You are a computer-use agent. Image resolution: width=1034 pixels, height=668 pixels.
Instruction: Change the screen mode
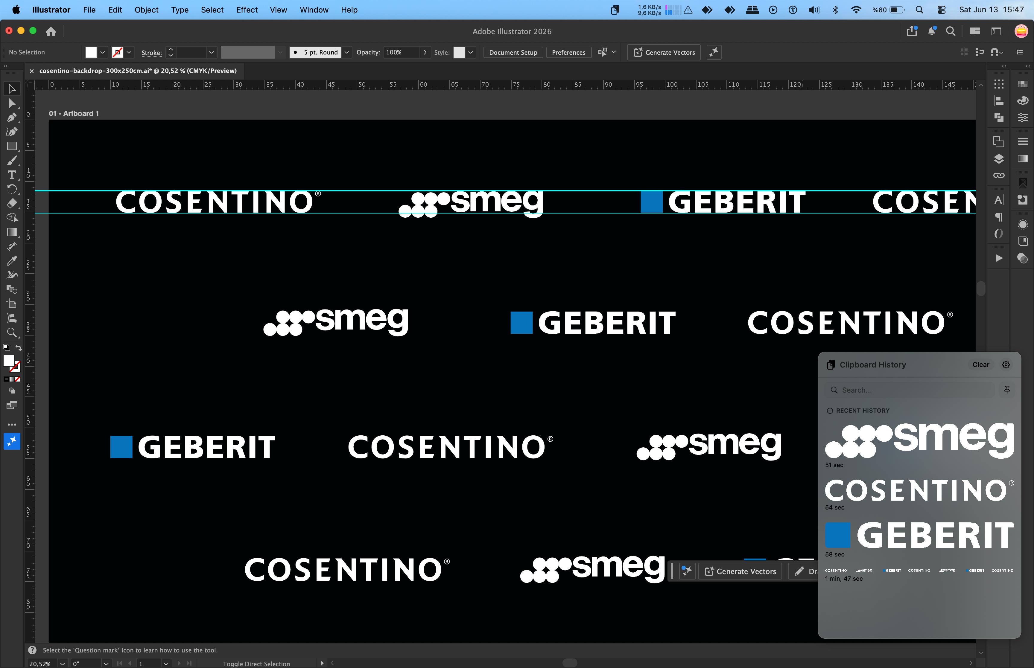pos(12,405)
